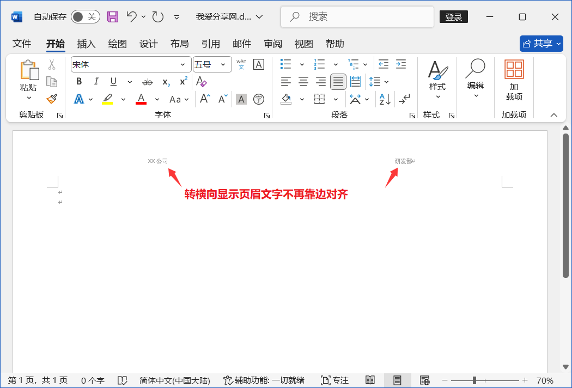Click the 共享 (Share) button
The image size is (572, 388).
pos(541,44)
